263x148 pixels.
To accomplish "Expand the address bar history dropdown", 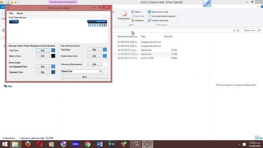I will click(x=234, y=30).
